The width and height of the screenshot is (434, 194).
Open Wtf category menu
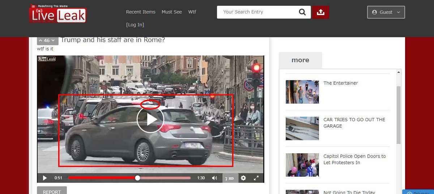pyautogui.click(x=192, y=12)
